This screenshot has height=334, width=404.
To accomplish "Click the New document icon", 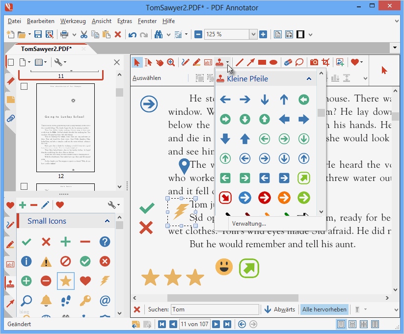I will click(10, 34).
